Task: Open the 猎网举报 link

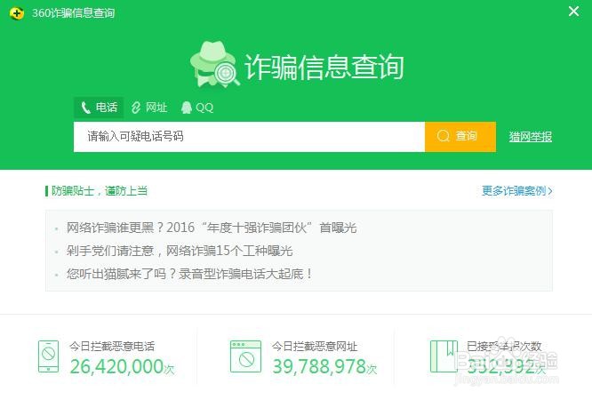Action: pos(530,137)
